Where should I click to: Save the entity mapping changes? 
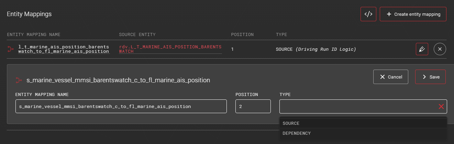coord(430,77)
